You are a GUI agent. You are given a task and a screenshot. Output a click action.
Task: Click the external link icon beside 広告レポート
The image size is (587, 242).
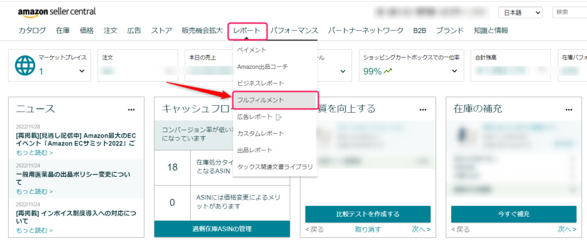coord(279,117)
